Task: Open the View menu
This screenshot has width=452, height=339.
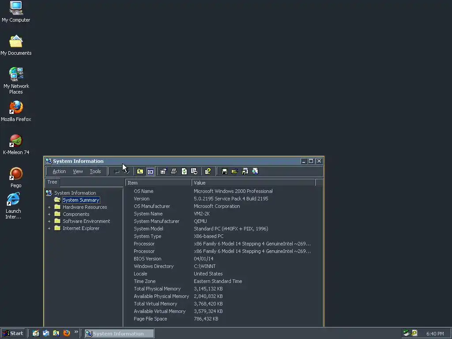Action: point(78,172)
